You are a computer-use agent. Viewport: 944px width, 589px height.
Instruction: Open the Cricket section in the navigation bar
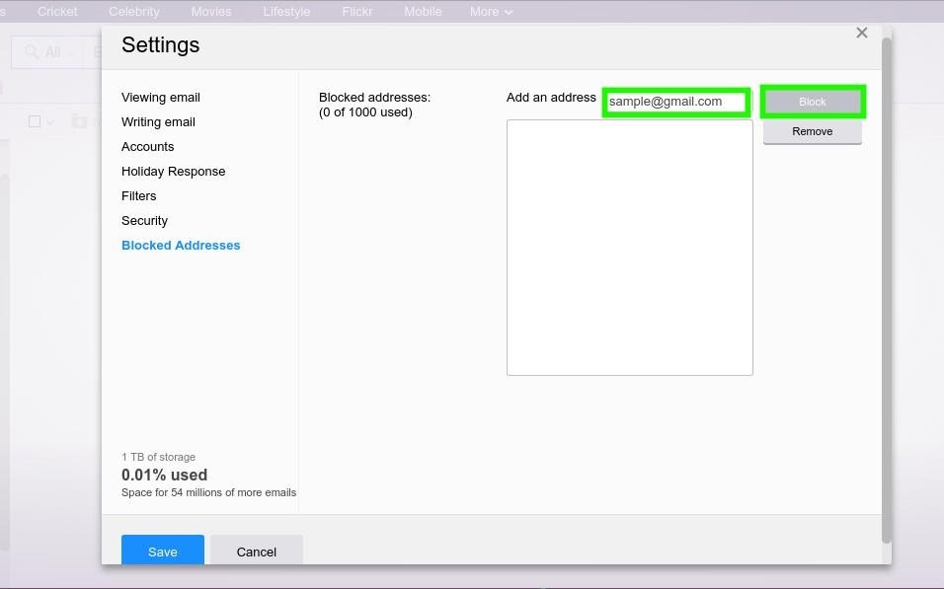click(x=56, y=12)
